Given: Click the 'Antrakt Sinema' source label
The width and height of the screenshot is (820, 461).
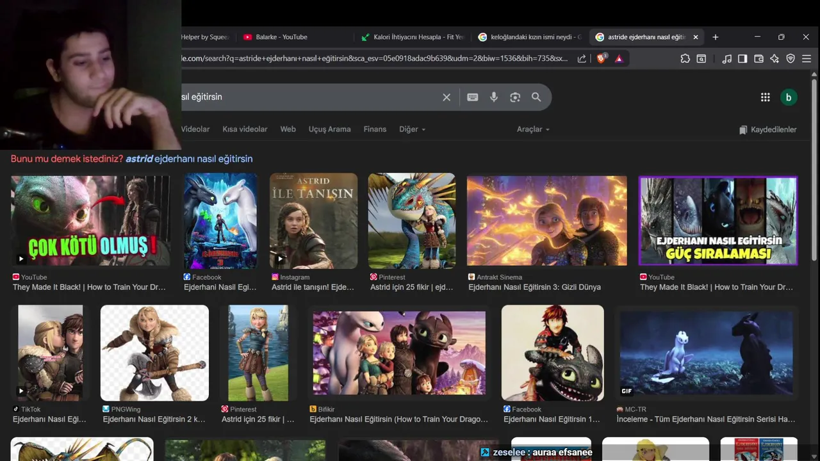Looking at the screenshot, I should pos(500,277).
